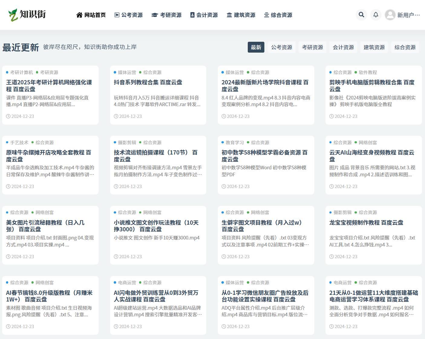Screen dimensions: 425x339
Task: Select the 会计资源 filter tab
Action: [x=343, y=47]
